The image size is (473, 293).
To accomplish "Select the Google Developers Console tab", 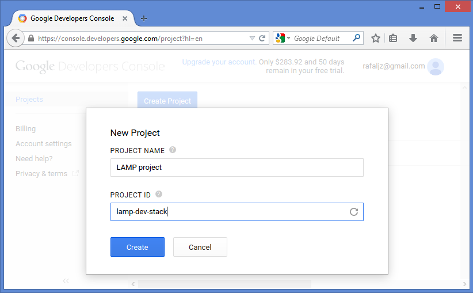I will click(x=73, y=18).
